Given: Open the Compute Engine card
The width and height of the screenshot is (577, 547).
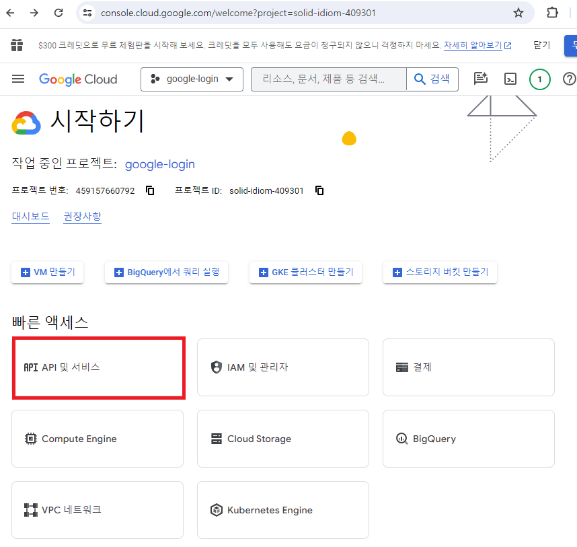Looking at the screenshot, I should pos(98,439).
